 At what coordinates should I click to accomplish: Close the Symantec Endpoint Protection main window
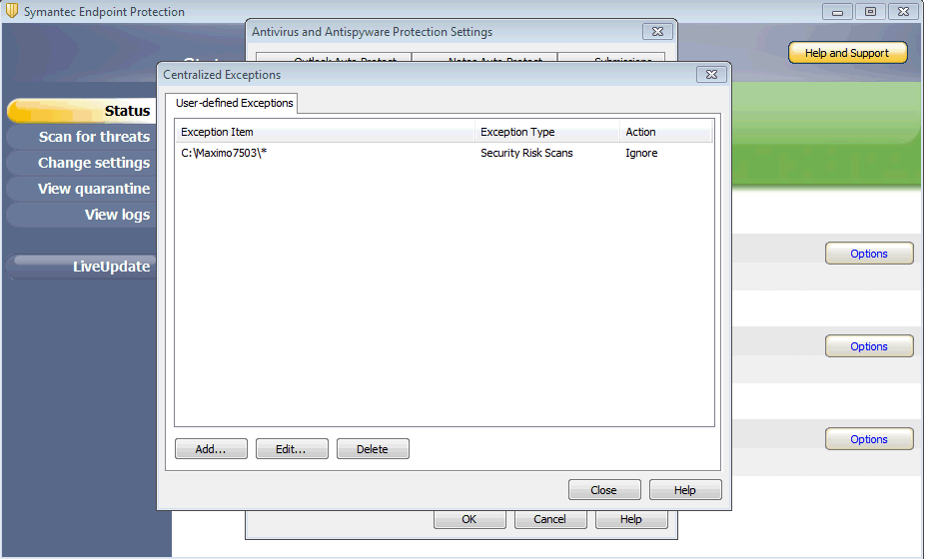pyautogui.click(x=903, y=11)
